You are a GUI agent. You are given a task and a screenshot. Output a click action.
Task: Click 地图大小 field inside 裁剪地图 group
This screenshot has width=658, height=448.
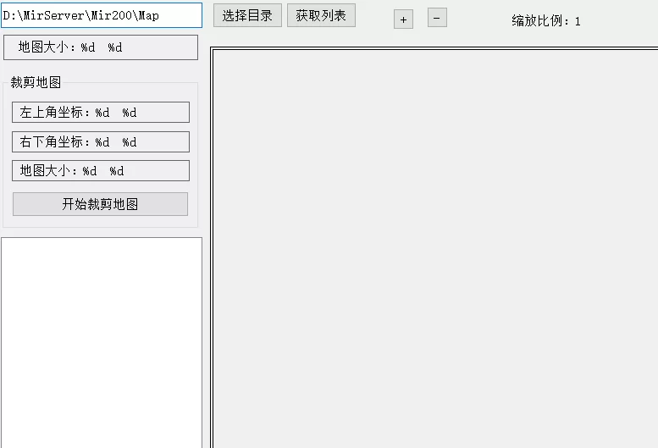coord(101,171)
